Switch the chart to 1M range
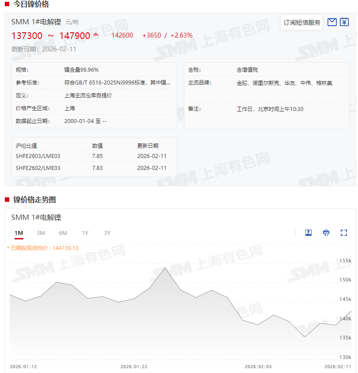Screen dimensions: 358x373 pos(19,233)
